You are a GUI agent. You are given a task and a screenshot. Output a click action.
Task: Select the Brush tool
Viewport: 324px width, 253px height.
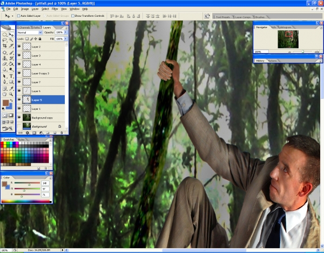pyautogui.click(x=11, y=53)
